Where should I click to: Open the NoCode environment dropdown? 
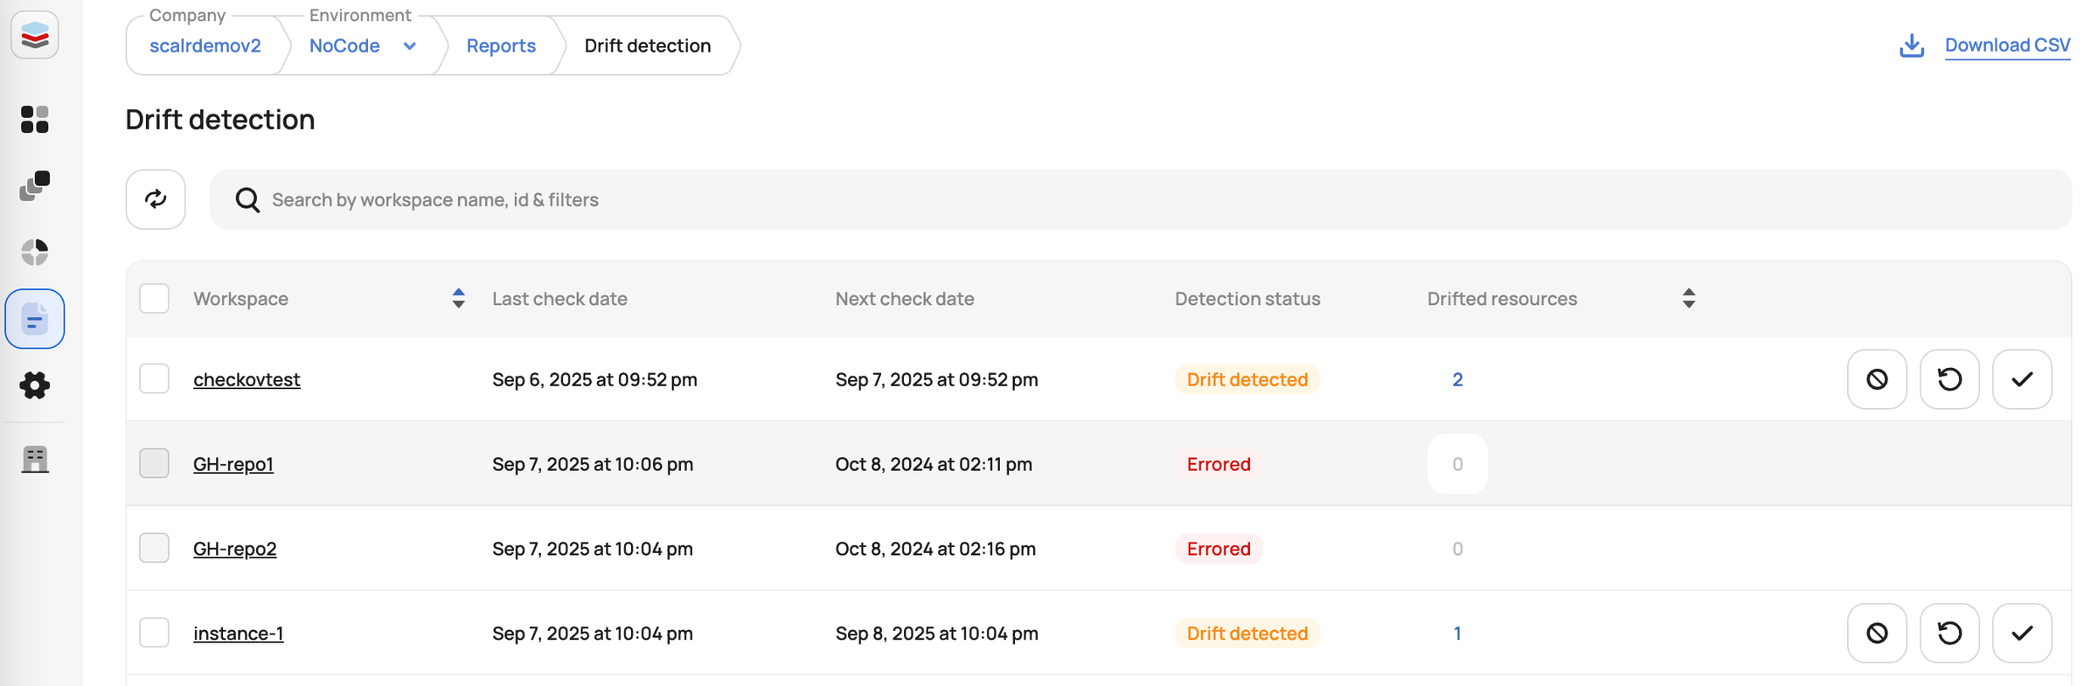(x=409, y=45)
